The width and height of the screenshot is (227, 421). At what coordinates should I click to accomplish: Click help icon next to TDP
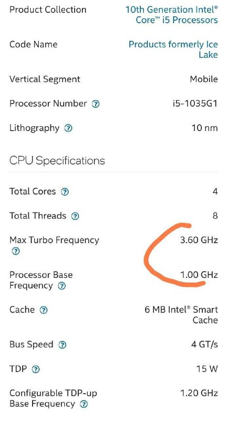point(36,369)
